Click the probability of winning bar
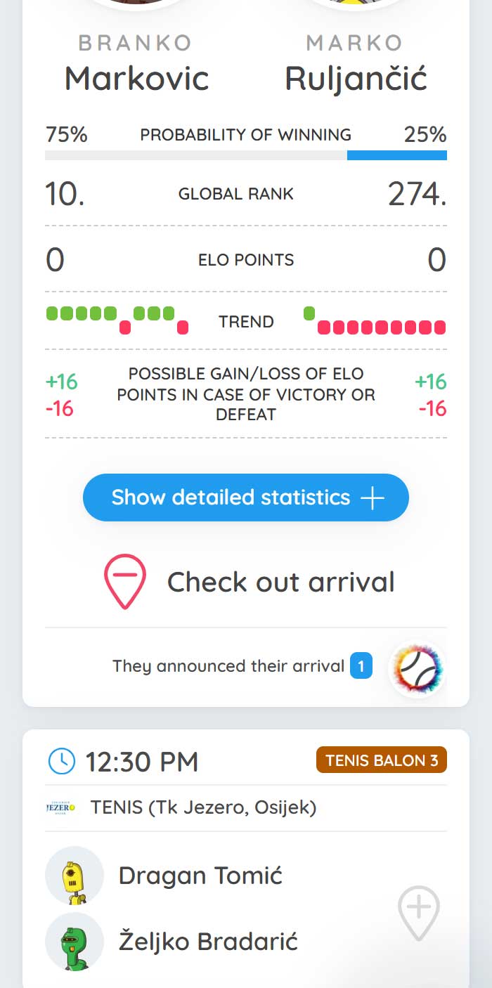 click(x=246, y=155)
